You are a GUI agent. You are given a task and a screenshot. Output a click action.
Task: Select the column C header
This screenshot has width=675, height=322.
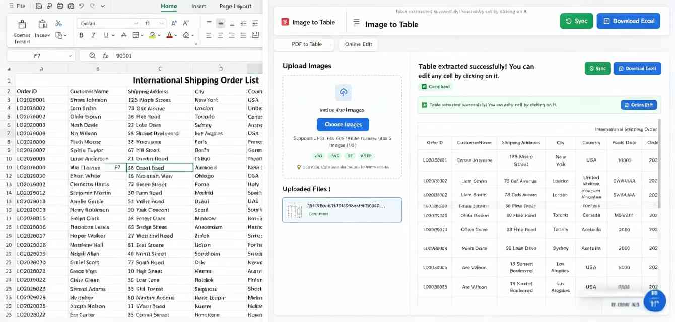click(x=160, y=69)
